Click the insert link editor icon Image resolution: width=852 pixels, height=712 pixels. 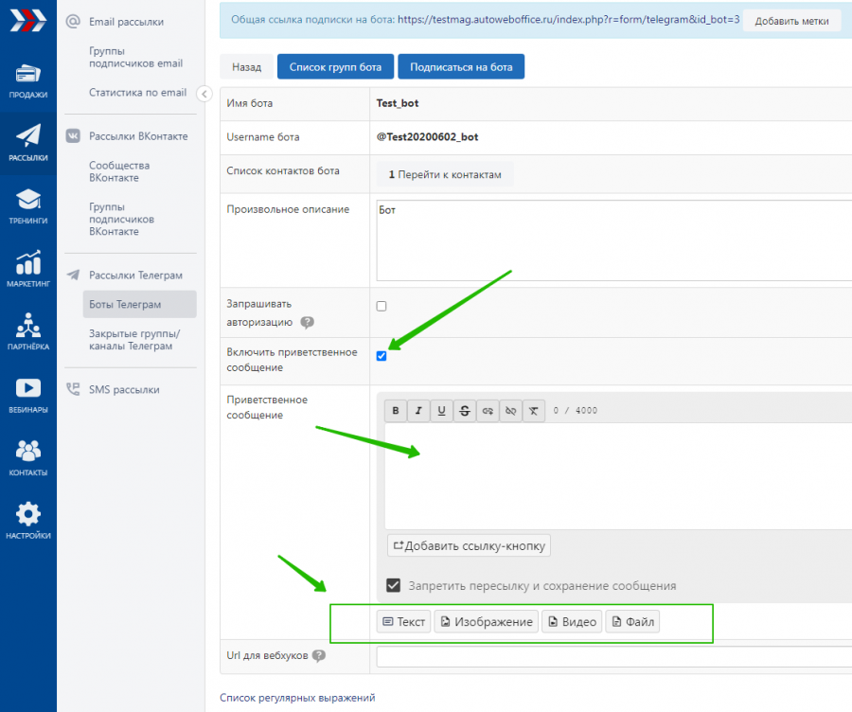pyautogui.click(x=488, y=411)
